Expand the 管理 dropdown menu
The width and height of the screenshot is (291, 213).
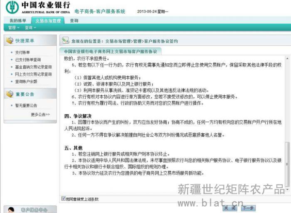point(14,28)
